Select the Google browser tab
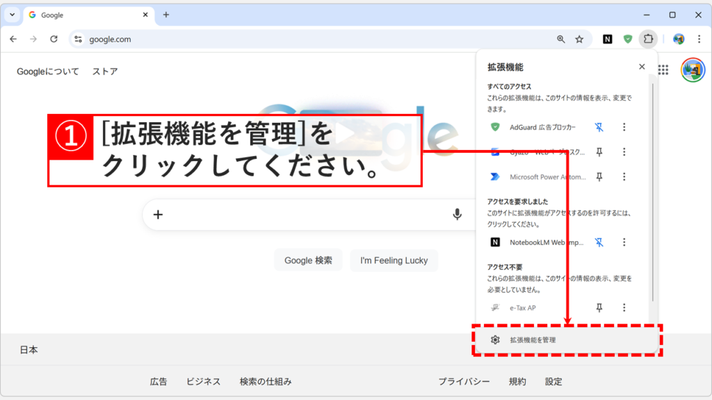This screenshot has width=712, height=400. pyautogui.click(x=83, y=12)
